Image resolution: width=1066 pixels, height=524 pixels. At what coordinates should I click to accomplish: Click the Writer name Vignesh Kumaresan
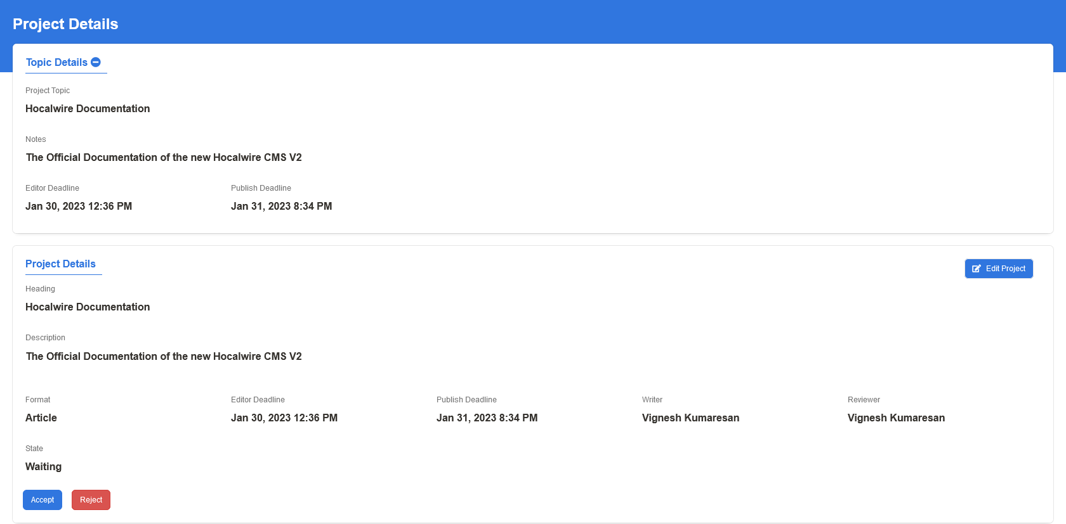pos(690,418)
